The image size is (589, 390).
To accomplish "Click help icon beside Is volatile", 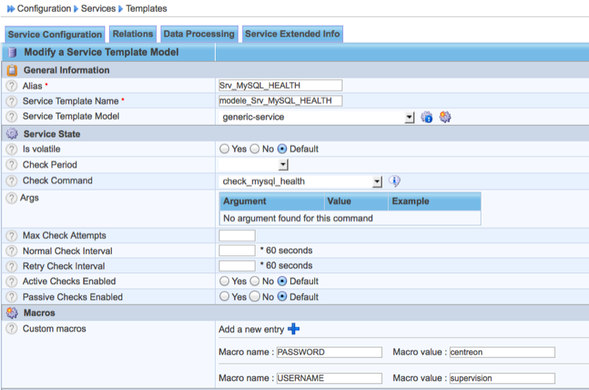I will (11, 149).
